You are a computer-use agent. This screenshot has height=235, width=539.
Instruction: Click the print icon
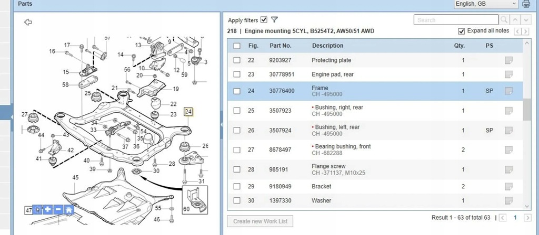(x=526, y=4)
